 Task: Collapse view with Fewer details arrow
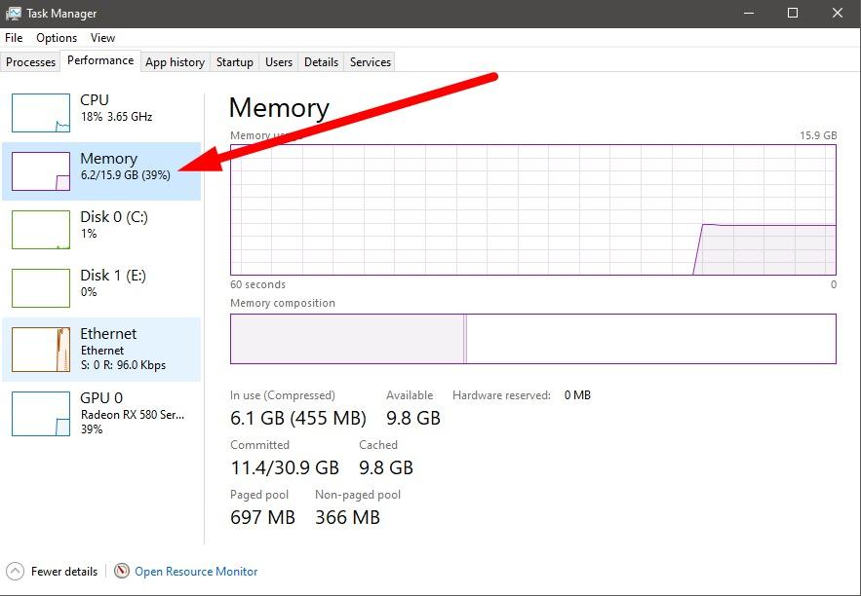tap(15, 572)
